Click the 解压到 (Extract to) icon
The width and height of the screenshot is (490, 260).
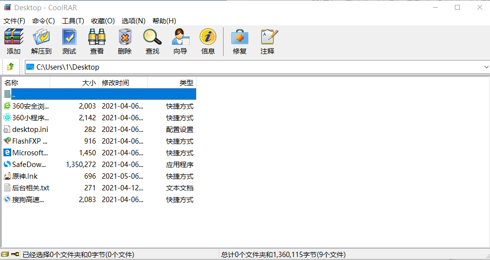point(41,37)
